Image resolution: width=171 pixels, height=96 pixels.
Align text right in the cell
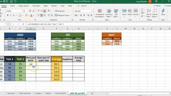45,15
